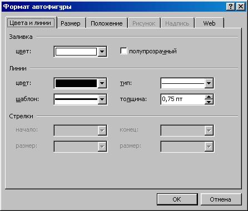The image size is (248, 211).
Task: Click the шаблон line pattern preview
Action: pos(76,99)
